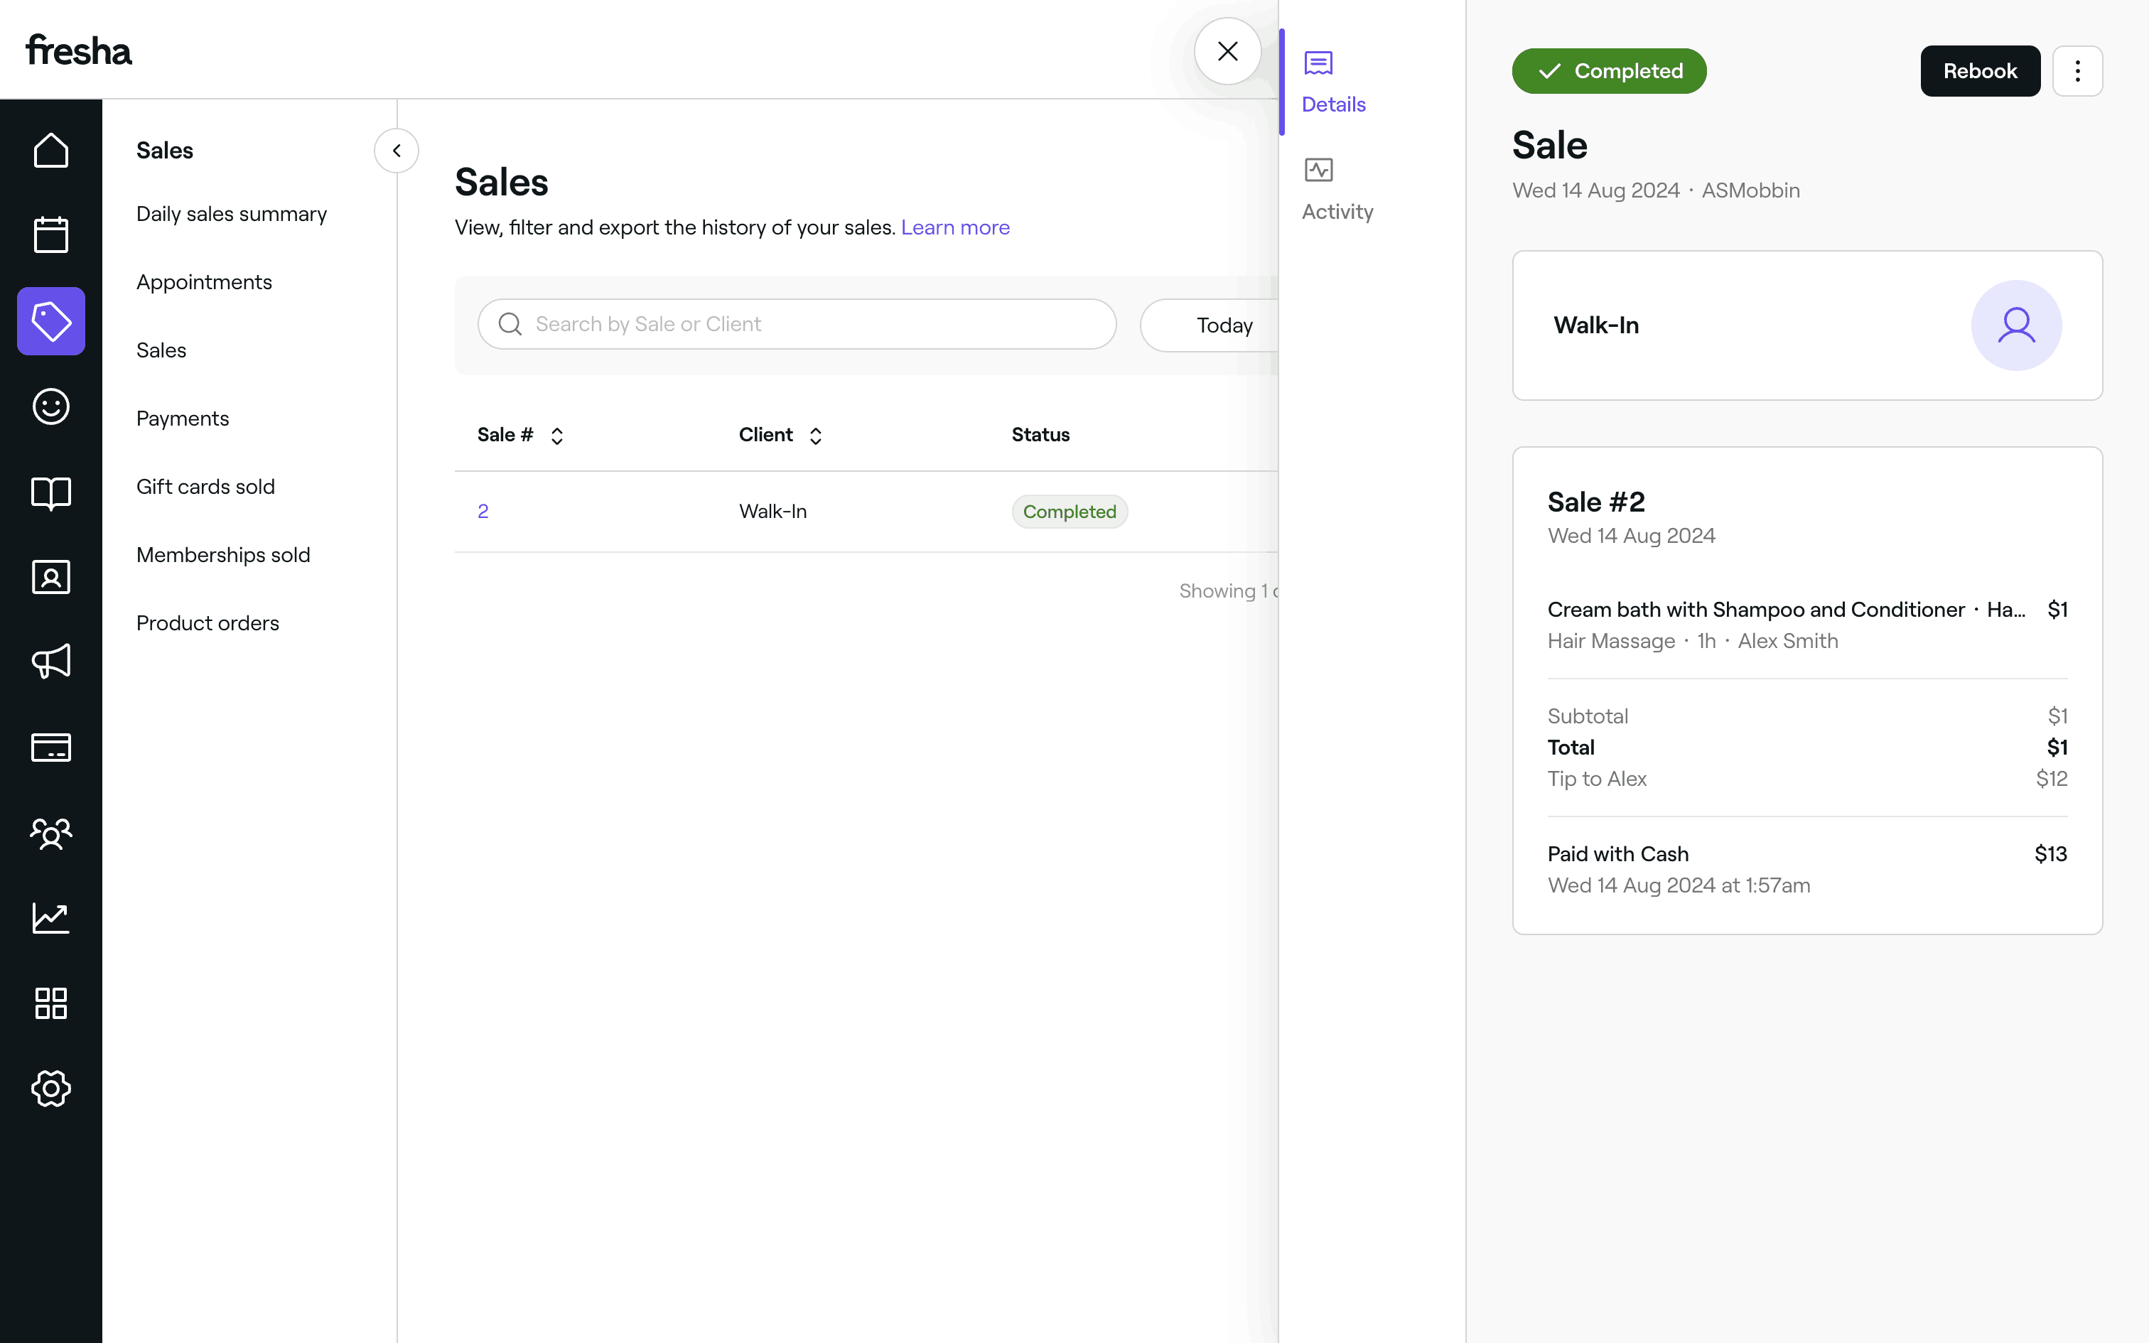The image size is (2149, 1343).
Task: Open the Home icon in sidebar
Action: [x=50, y=150]
